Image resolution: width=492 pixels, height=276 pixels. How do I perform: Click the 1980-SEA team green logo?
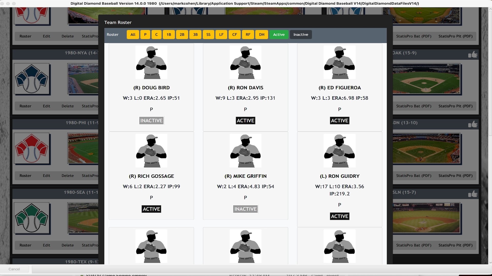(x=32, y=218)
